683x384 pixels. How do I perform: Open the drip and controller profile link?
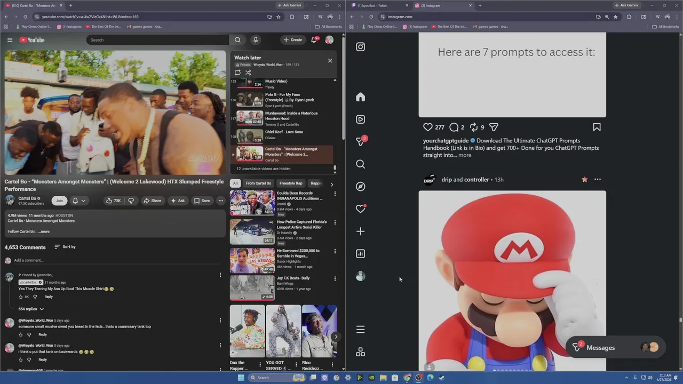465,180
